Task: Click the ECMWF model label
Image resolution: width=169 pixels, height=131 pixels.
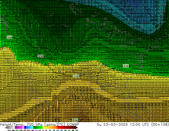Action: point(73,124)
